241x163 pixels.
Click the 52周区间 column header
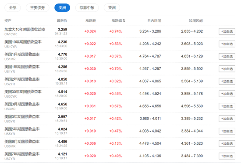(x=196, y=20)
